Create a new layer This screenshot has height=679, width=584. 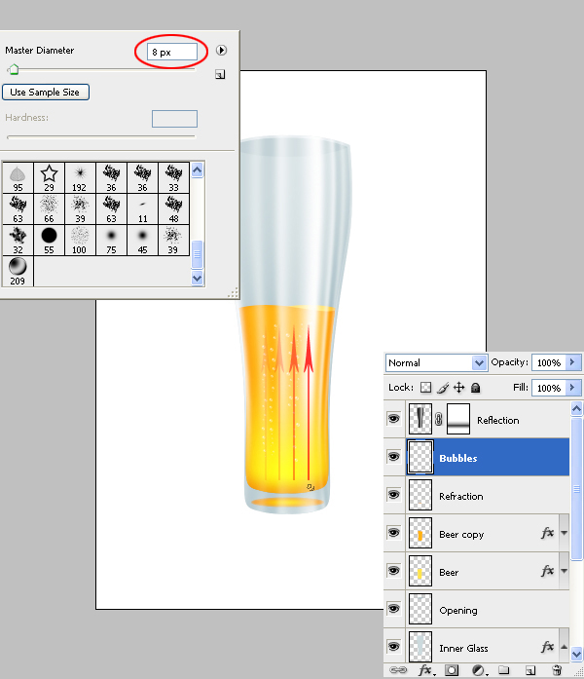tap(530, 670)
